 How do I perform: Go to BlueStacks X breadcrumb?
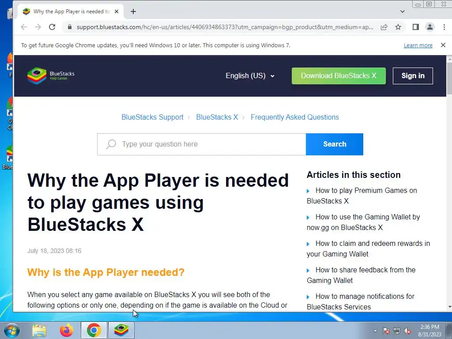pos(217,117)
